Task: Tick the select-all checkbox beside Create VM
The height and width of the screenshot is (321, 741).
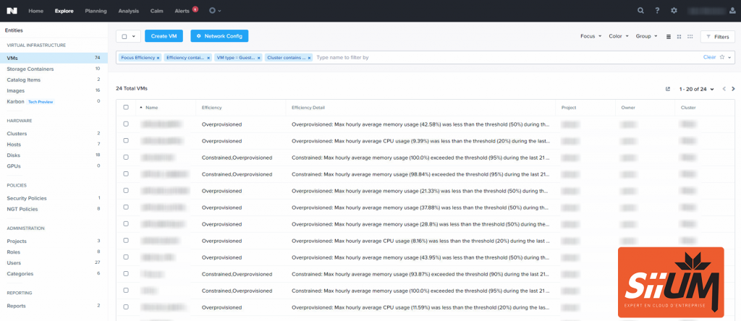Action: click(x=124, y=36)
